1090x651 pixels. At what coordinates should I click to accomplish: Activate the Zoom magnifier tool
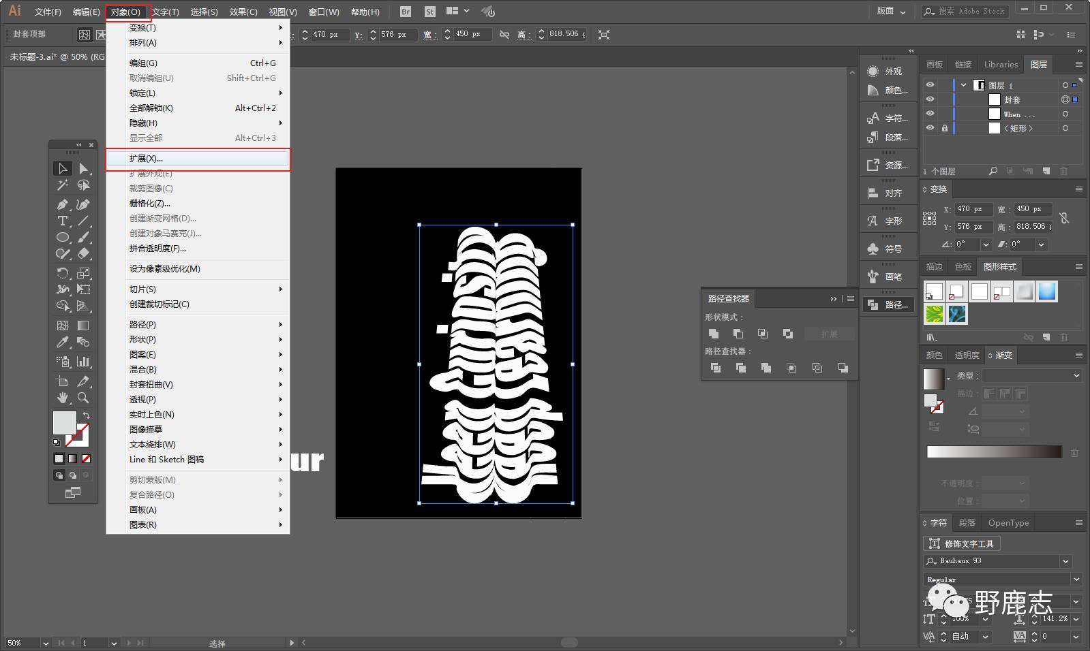pyautogui.click(x=83, y=398)
